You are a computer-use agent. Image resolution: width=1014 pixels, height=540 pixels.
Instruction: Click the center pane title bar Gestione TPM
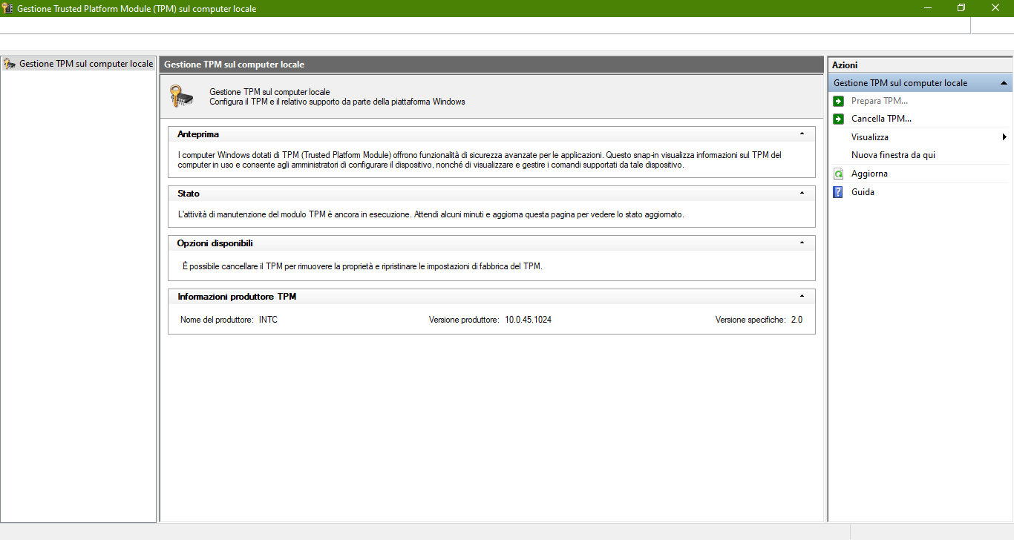pos(492,65)
